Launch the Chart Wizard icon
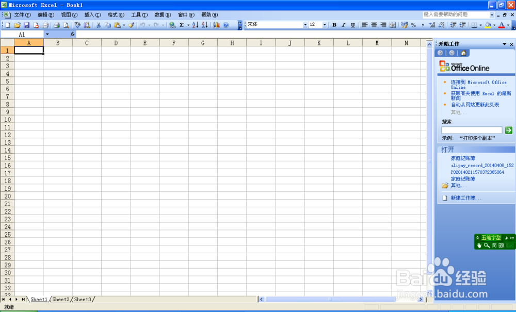The height and width of the screenshot is (312, 516). pos(216,25)
